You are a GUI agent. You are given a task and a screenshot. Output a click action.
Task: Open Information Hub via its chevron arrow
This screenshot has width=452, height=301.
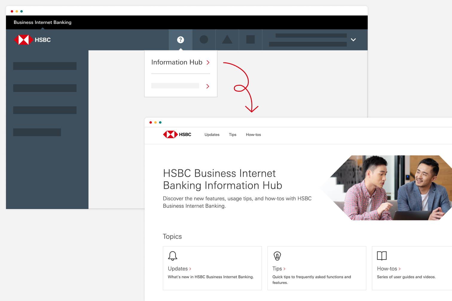pos(208,62)
